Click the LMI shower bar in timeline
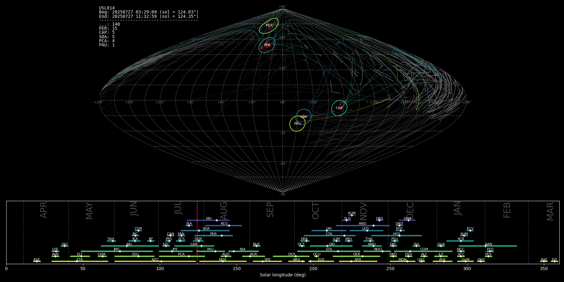Screen dimensions: 564x282 [329, 231]
